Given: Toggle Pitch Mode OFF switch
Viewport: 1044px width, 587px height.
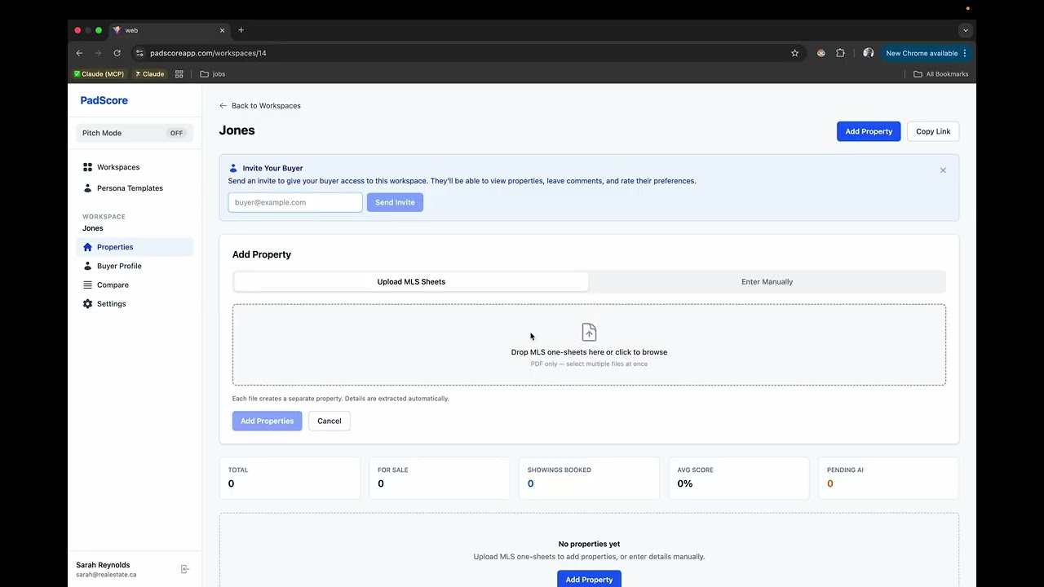Looking at the screenshot, I should (x=176, y=133).
